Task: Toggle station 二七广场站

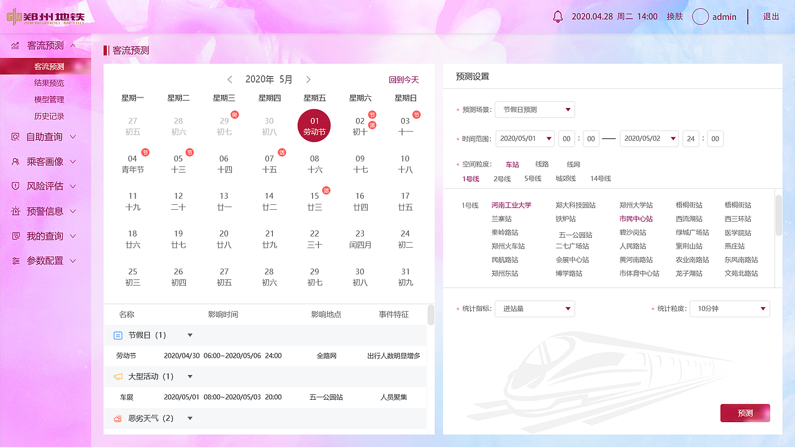Action: 573,246
